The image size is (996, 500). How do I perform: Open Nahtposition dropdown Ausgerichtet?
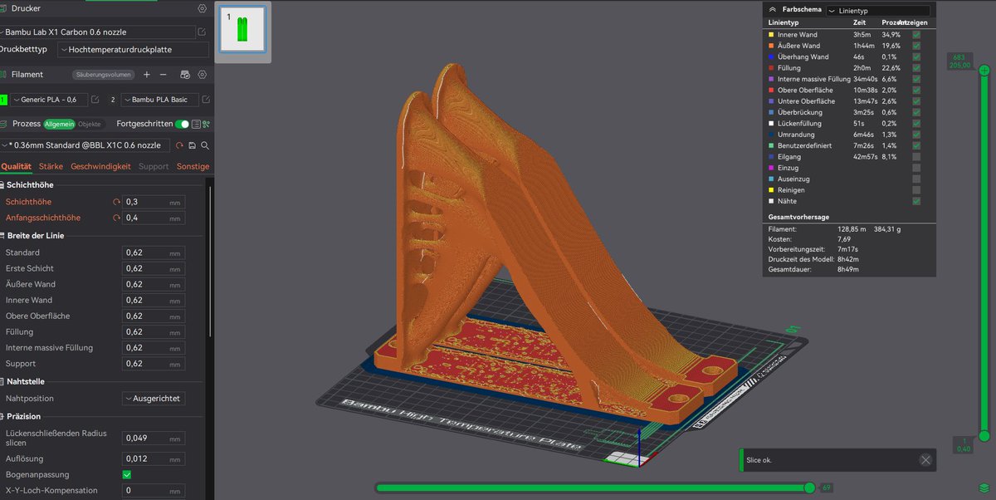coord(154,399)
